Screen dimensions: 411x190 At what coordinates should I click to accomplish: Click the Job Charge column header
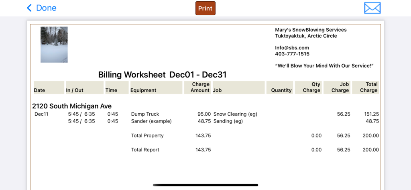pos(337,88)
